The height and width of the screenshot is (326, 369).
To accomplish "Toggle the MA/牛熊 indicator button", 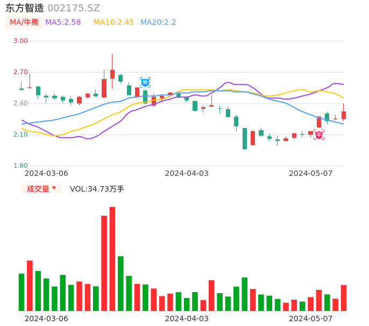I will click(24, 23).
